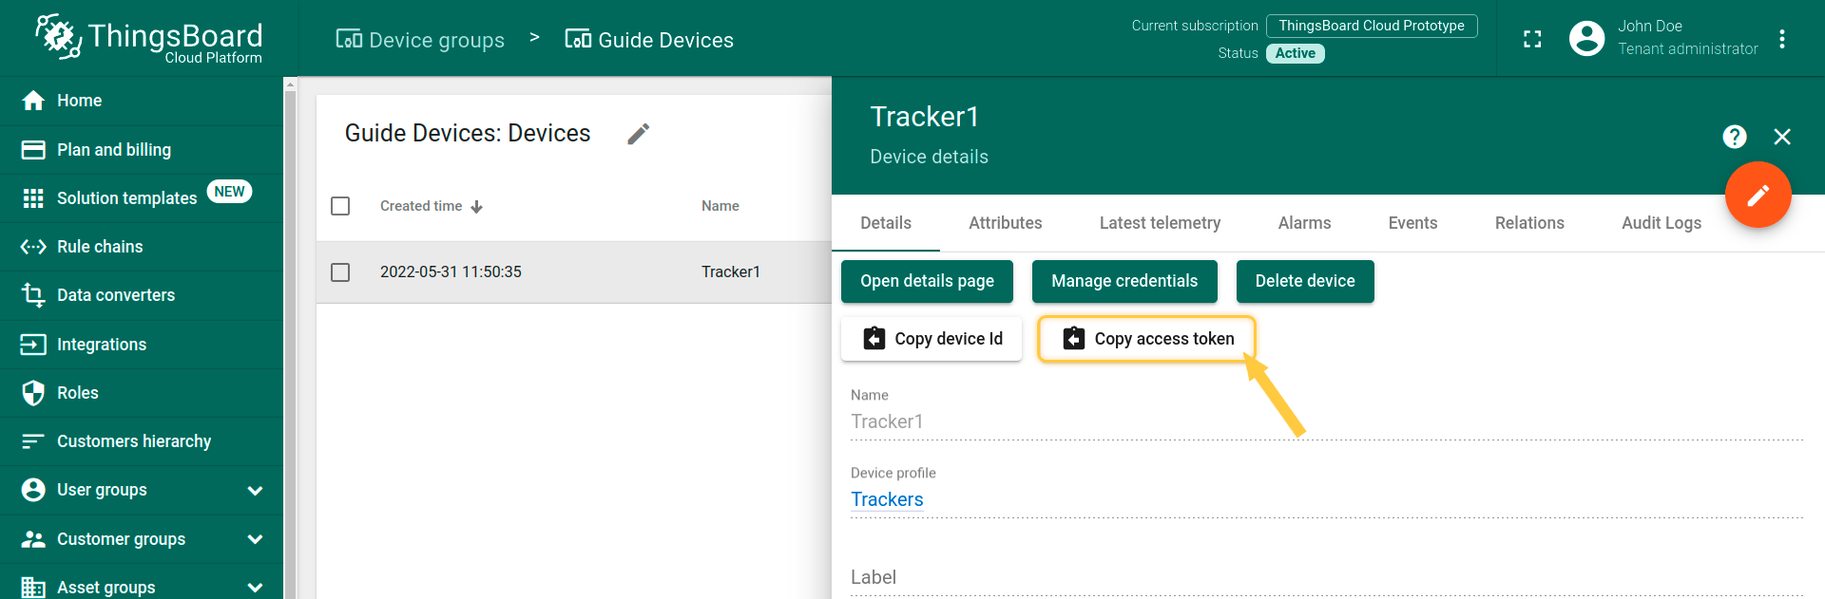Open help for device details

coord(1735,137)
